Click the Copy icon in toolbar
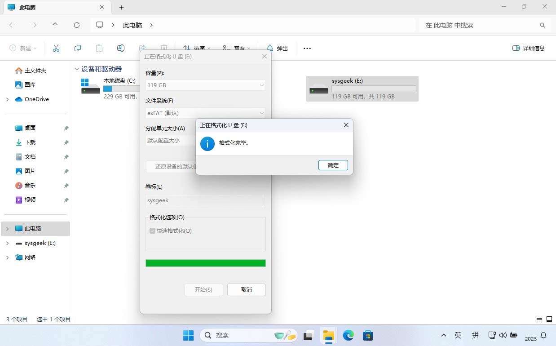This screenshot has height=346, width=556. [x=78, y=48]
